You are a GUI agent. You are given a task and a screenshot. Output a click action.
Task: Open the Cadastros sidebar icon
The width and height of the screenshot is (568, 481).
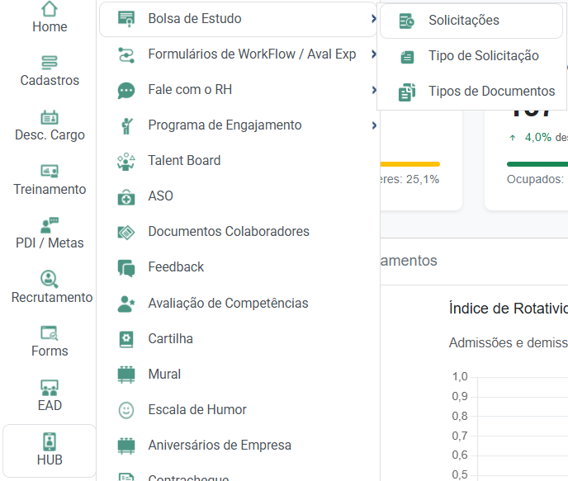coord(50,63)
